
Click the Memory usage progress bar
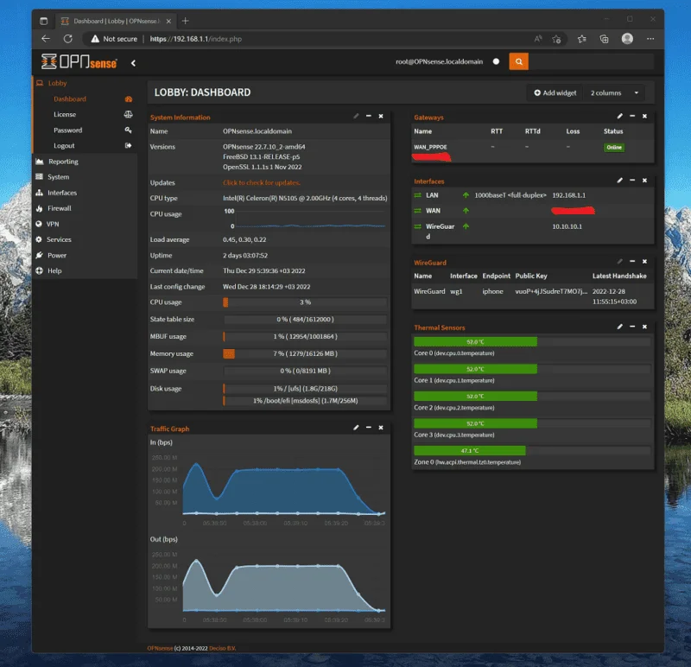[305, 353]
